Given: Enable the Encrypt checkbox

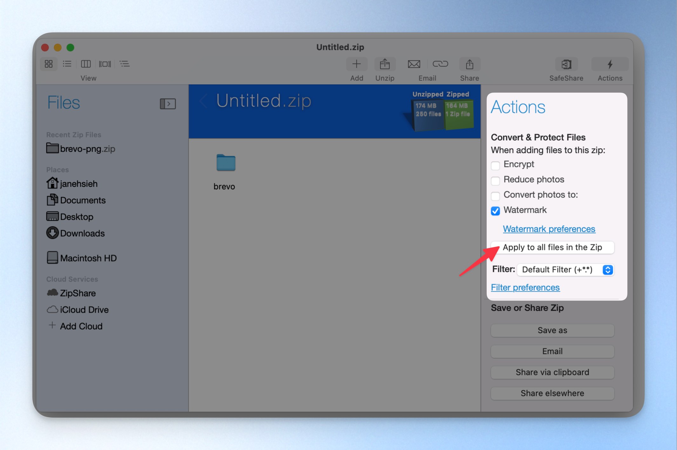Looking at the screenshot, I should click(495, 165).
